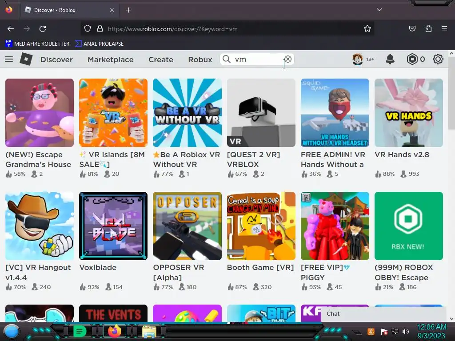Open the Booth Game [VR] thumbnail
The width and height of the screenshot is (455, 341).
[x=261, y=226]
